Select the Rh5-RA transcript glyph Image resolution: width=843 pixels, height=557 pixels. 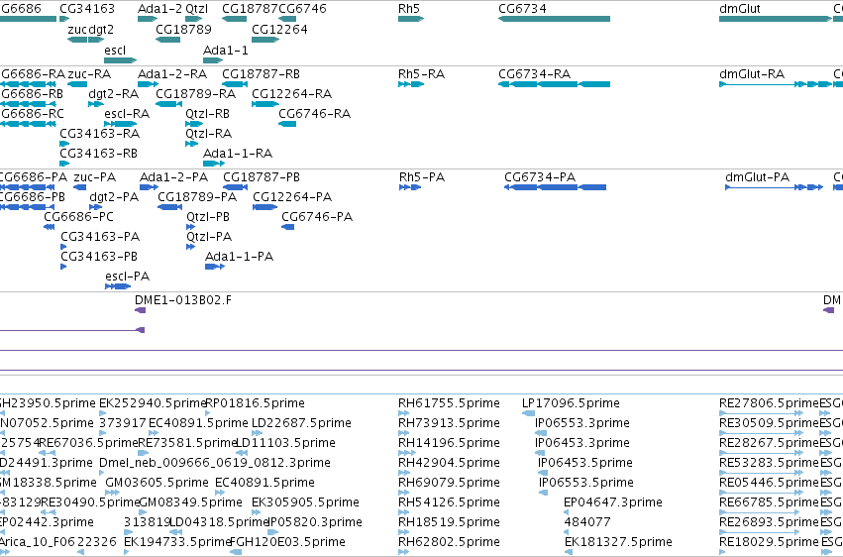pos(411,84)
